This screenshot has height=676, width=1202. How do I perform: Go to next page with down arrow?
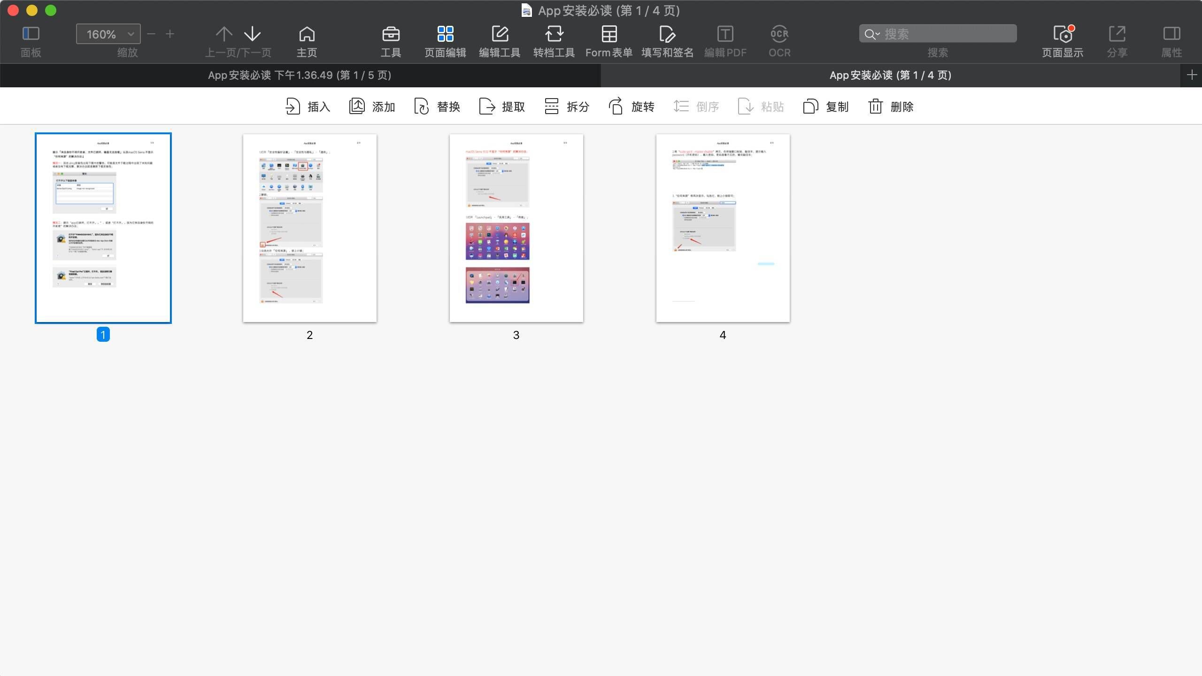(253, 34)
